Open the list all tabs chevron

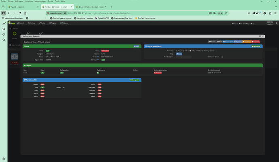tap(276, 7)
